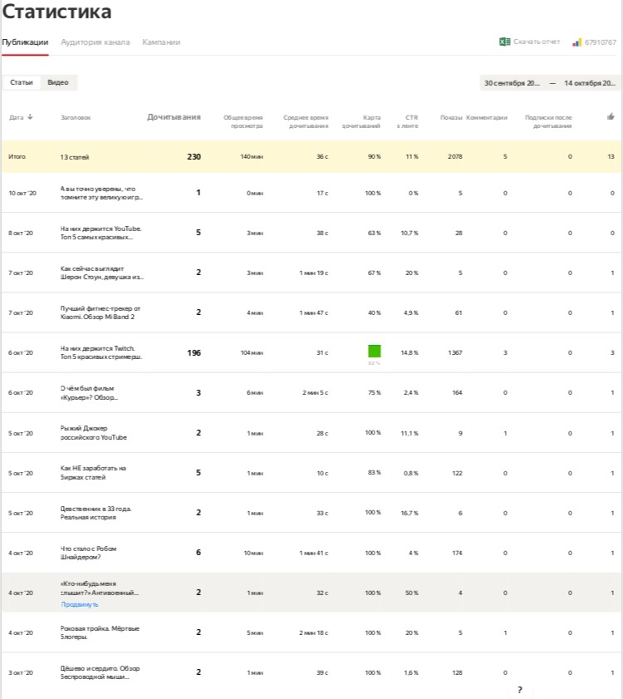Click 104 мин total view time
Image resolution: width=623 pixels, height=699 pixels.
252,352
